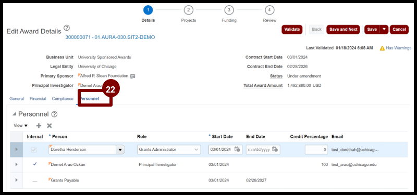
Task: Open help icon beside Edit Award Details
Action: 67,28
